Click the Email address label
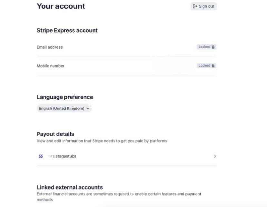Image resolution: width=267 pixels, height=207 pixels. (x=50, y=47)
